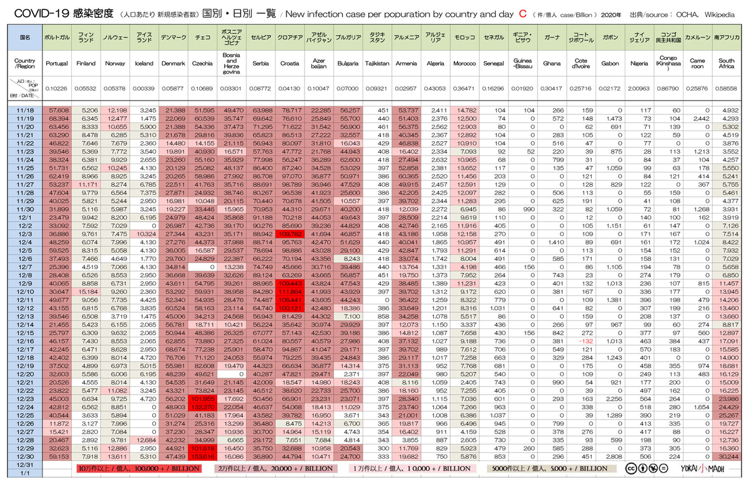
Task: Click the 国名 header cell
Action: [24, 37]
